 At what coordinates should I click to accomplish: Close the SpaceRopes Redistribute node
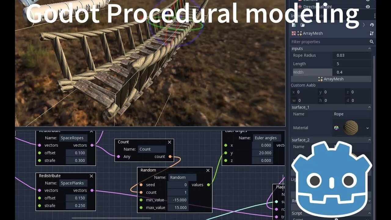coord(91,131)
